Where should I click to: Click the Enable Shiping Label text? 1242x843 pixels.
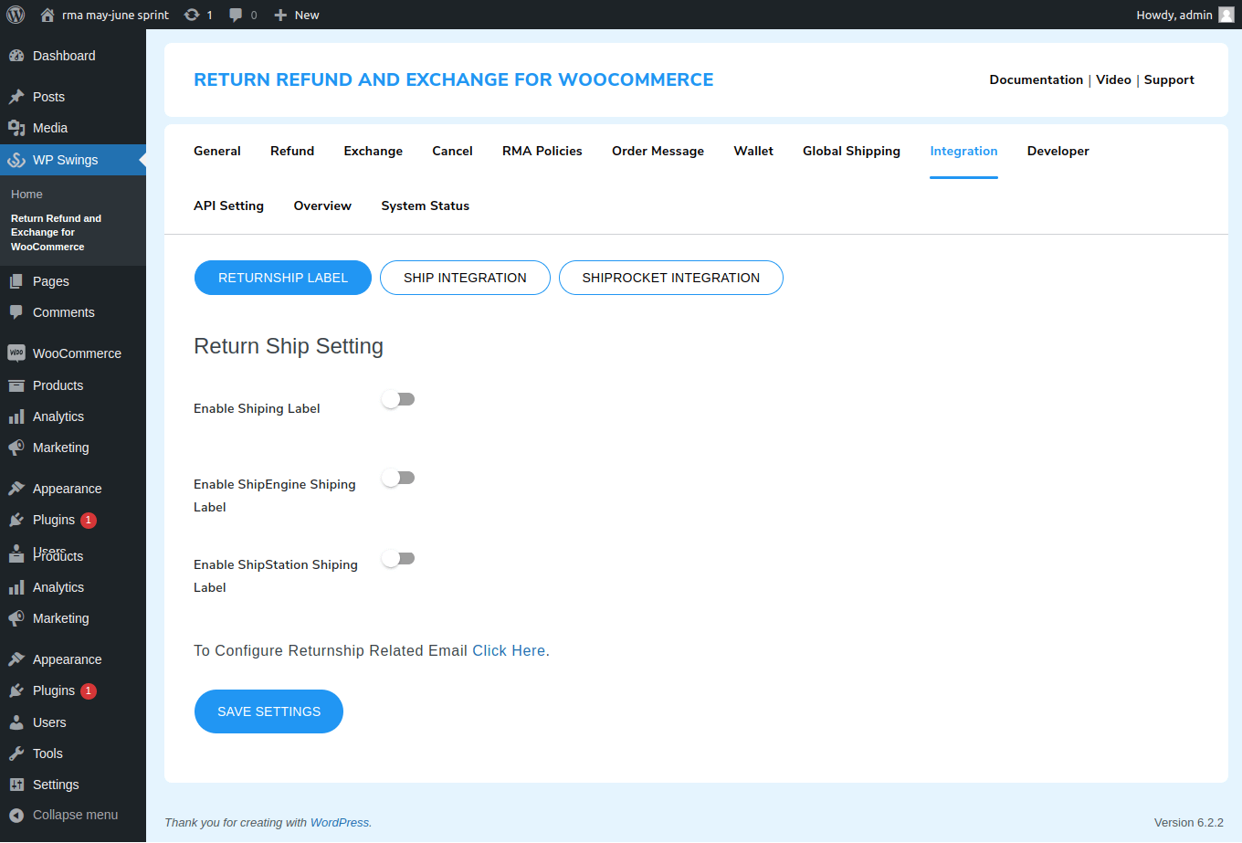click(x=257, y=408)
